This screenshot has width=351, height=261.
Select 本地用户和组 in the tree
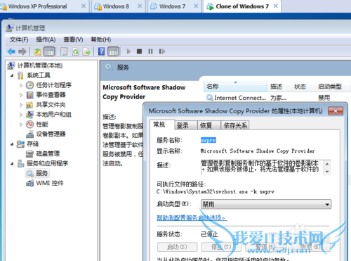53,115
